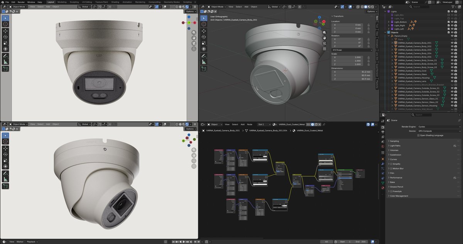The width and height of the screenshot is (463, 244).
Task: Switch to the Modeling workspace tab
Action: pos(62,2)
